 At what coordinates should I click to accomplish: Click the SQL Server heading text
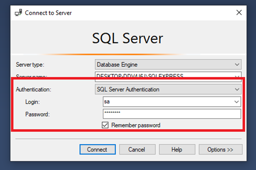point(127,39)
